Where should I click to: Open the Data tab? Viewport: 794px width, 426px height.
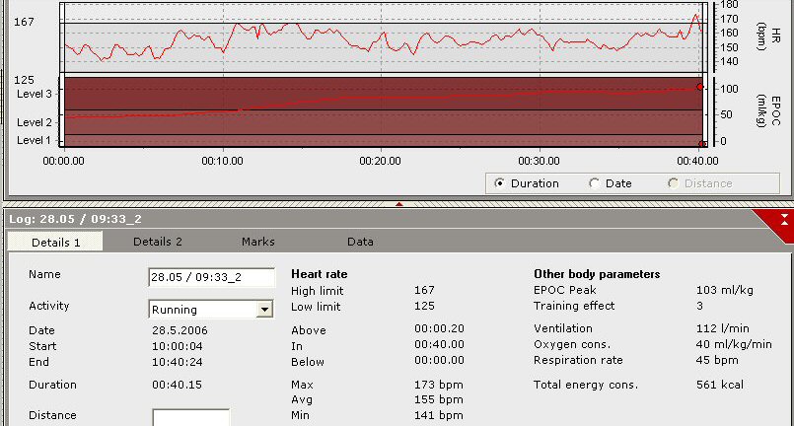pyautogui.click(x=360, y=242)
